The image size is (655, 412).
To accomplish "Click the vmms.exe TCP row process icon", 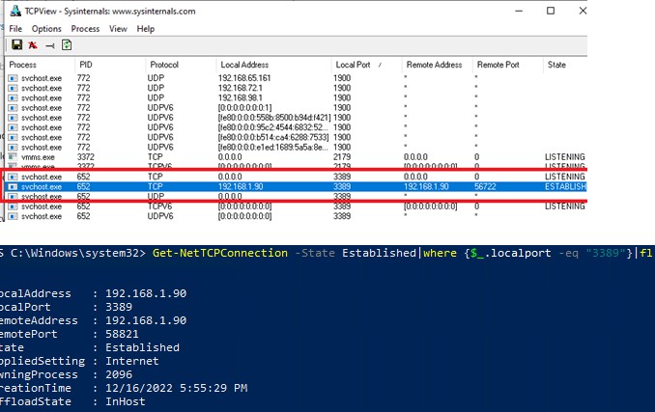I will click(13, 156).
